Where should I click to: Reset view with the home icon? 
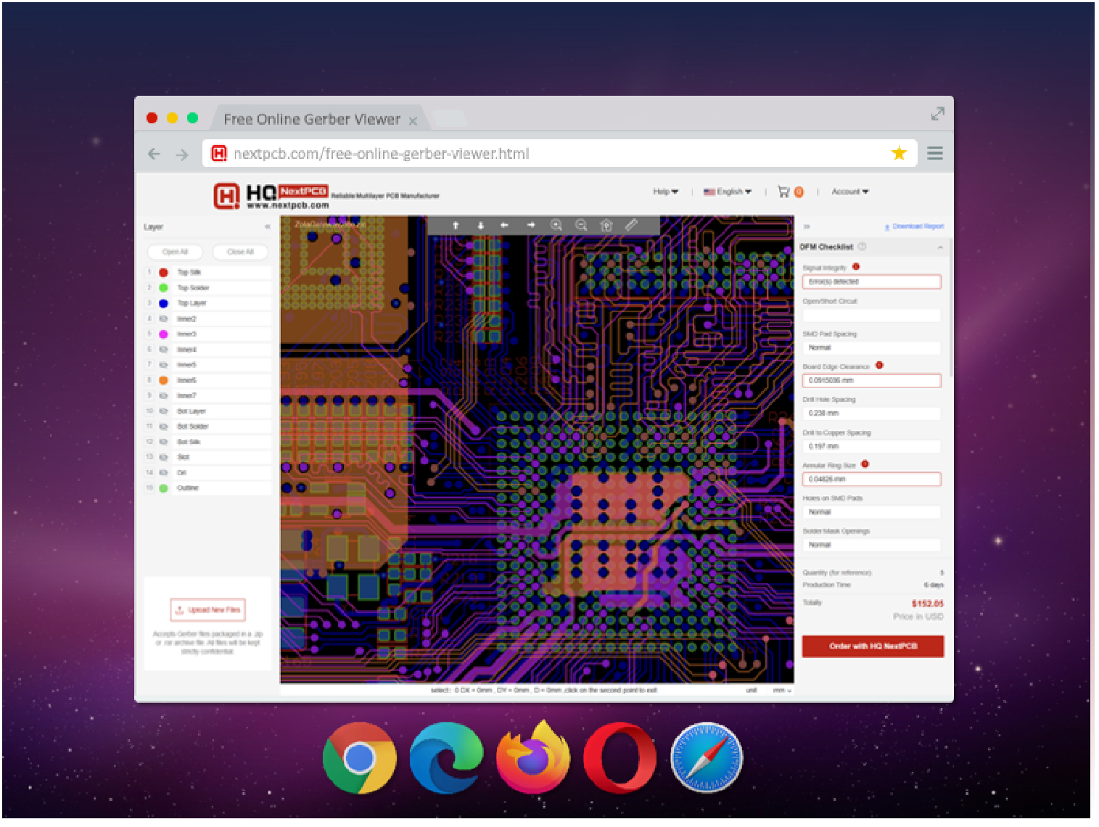pos(606,225)
